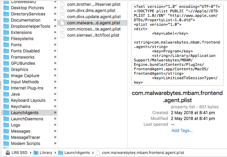Expand the Graphics folder arrow
This screenshot has width=227, height=157.
pos(55,70)
